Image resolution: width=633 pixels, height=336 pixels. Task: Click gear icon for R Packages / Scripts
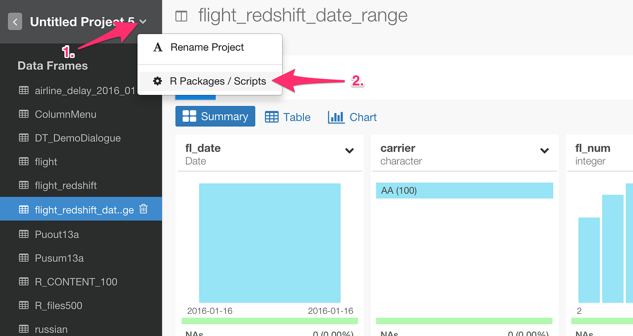click(x=157, y=81)
